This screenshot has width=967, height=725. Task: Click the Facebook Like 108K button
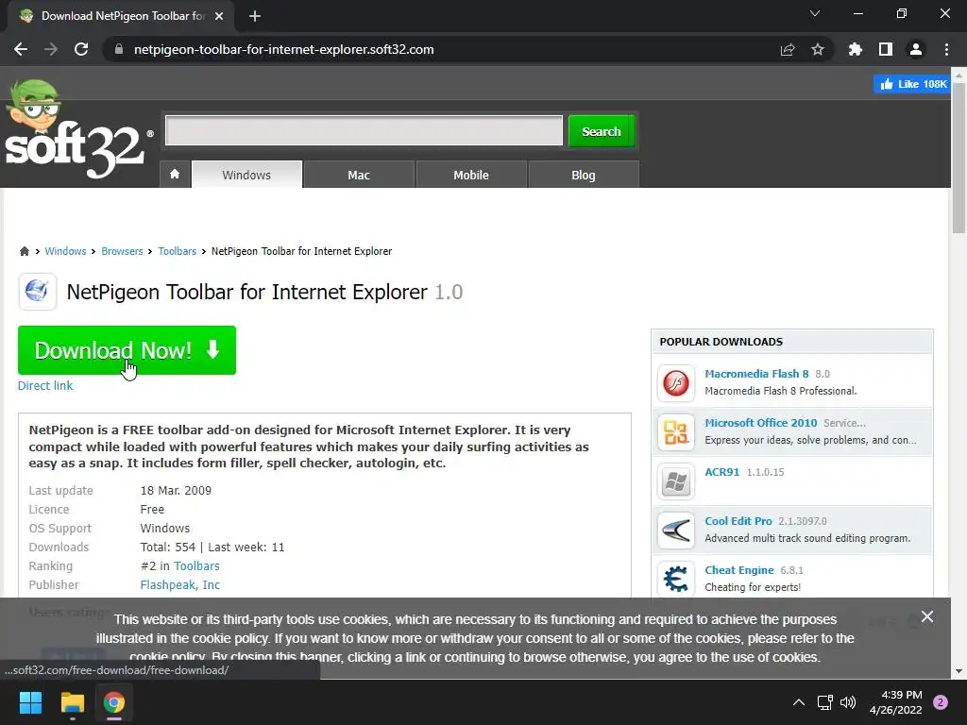(x=912, y=84)
